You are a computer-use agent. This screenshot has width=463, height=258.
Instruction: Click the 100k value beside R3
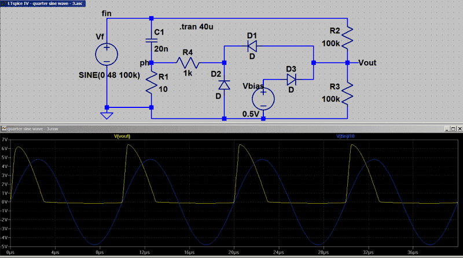click(x=330, y=99)
